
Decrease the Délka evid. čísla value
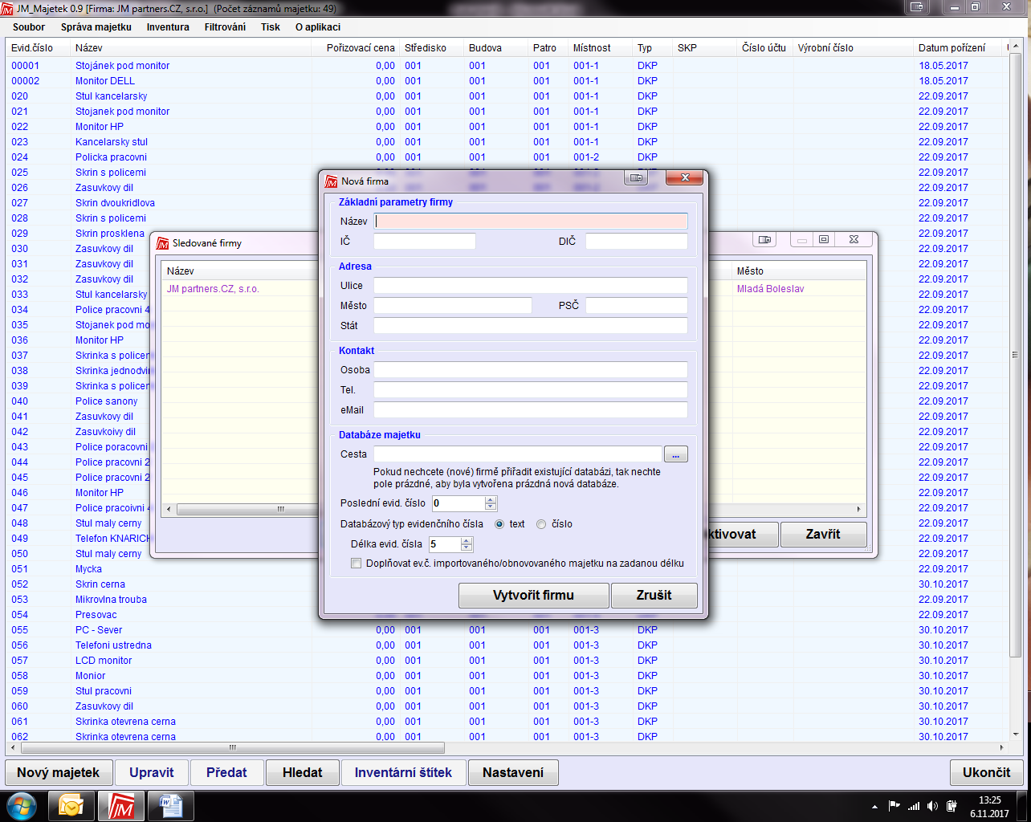[x=467, y=548]
